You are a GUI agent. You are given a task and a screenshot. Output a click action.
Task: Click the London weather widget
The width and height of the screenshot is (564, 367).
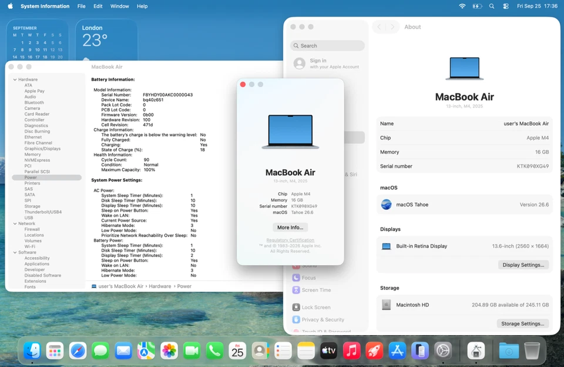coord(106,39)
